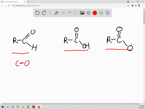Image resolution: width=145 pixels, height=109 pixels.
Task: Open a new browser tab
Action: tap(29, 2)
